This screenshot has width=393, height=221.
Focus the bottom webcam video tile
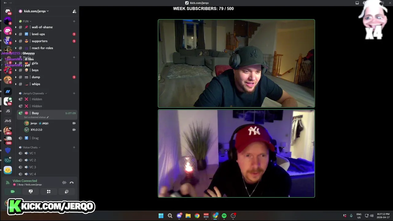tap(236, 153)
